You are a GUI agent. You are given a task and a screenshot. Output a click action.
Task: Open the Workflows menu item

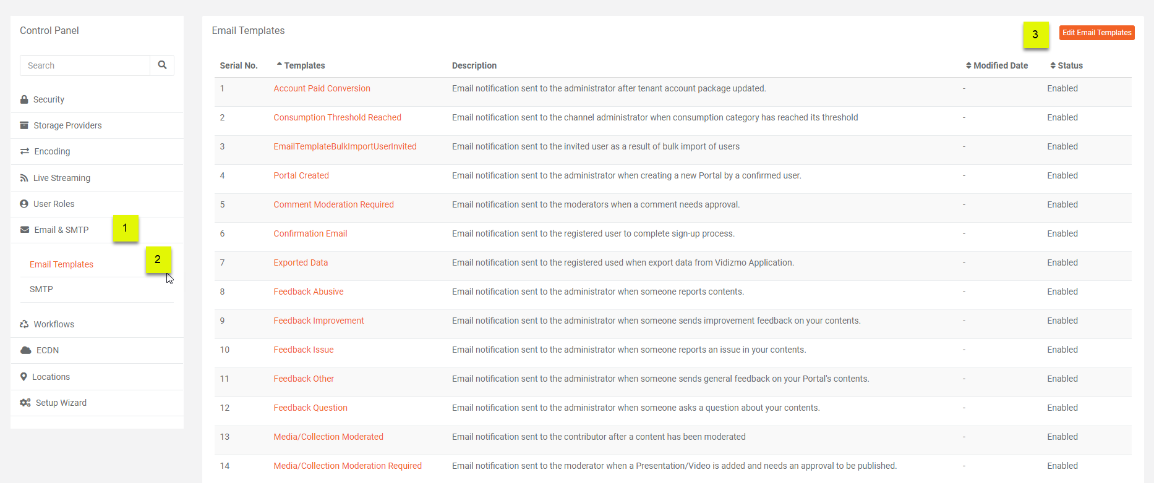[54, 324]
